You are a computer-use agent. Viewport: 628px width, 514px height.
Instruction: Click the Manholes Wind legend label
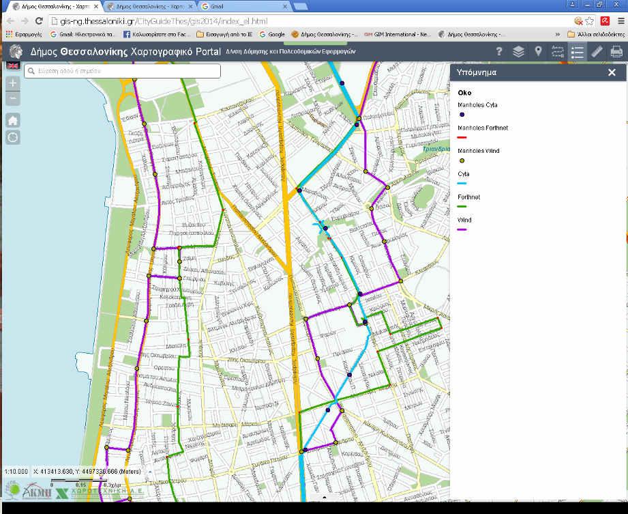point(478,151)
